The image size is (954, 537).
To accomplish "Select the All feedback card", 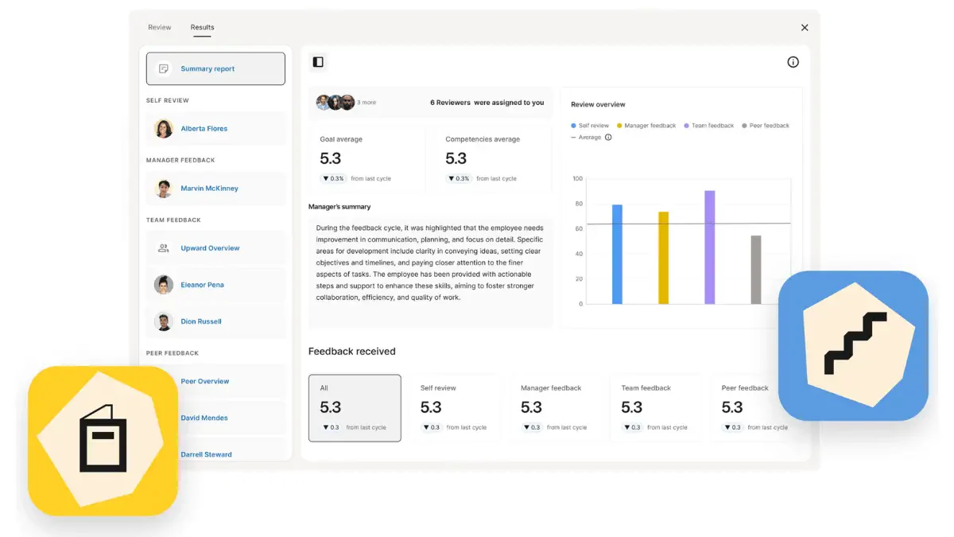I will pyautogui.click(x=355, y=408).
